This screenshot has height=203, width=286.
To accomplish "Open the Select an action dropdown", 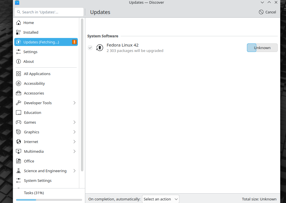I will [161, 199].
